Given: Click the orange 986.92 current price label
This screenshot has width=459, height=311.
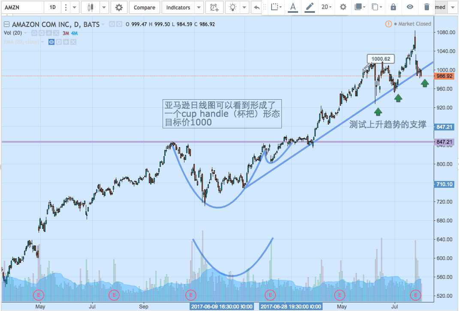Looking at the screenshot, I should (x=444, y=76).
